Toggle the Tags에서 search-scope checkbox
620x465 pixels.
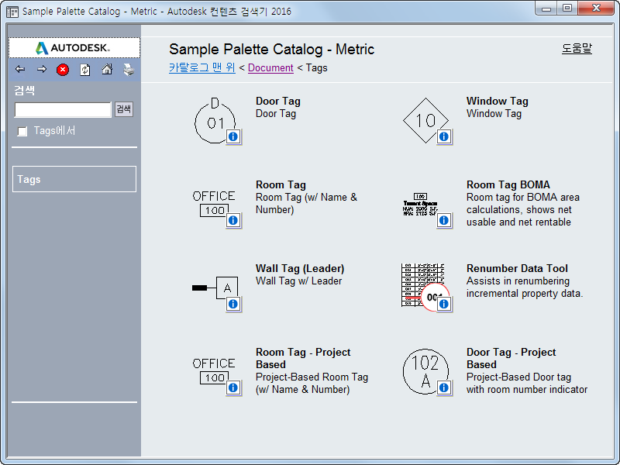(x=22, y=131)
